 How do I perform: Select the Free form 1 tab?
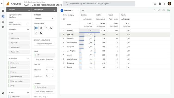point(68,11)
